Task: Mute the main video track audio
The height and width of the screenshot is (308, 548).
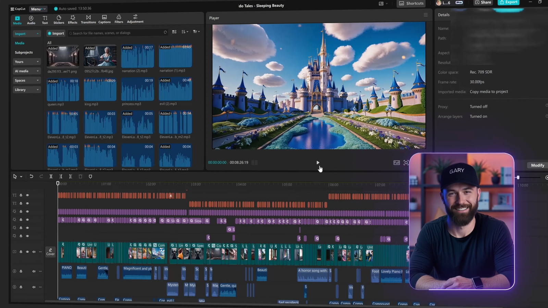Action: tap(34, 252)
